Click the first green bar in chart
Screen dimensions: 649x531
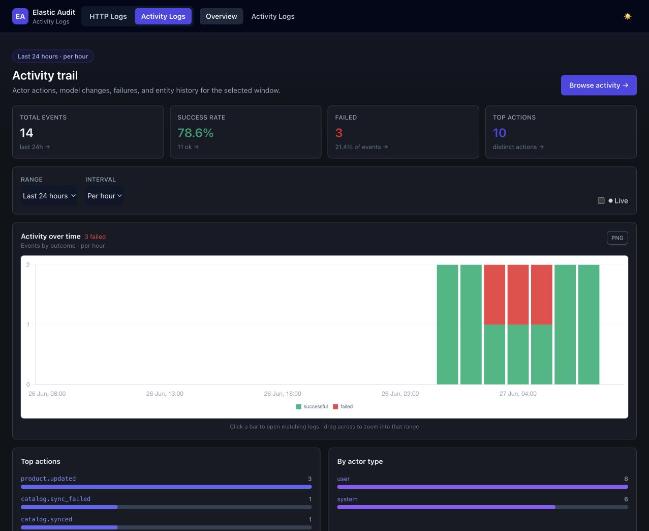[x=447, y=324]
